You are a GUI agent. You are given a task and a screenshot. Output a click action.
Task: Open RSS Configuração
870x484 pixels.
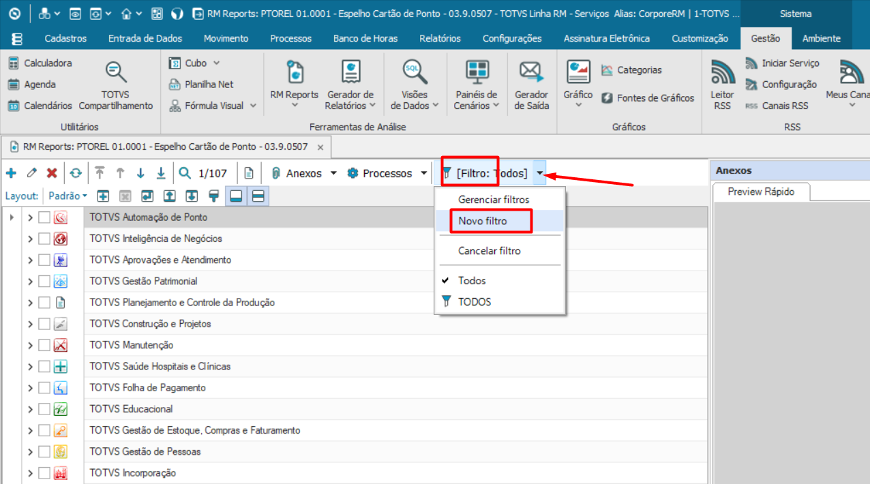(x=781, y=85)
